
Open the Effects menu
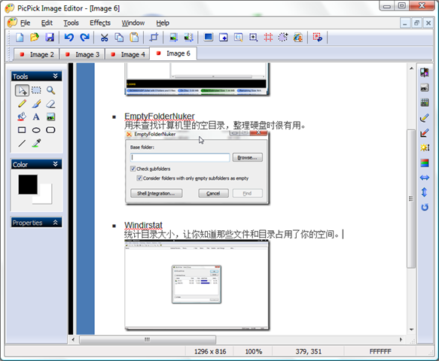[x=100, y=23]
